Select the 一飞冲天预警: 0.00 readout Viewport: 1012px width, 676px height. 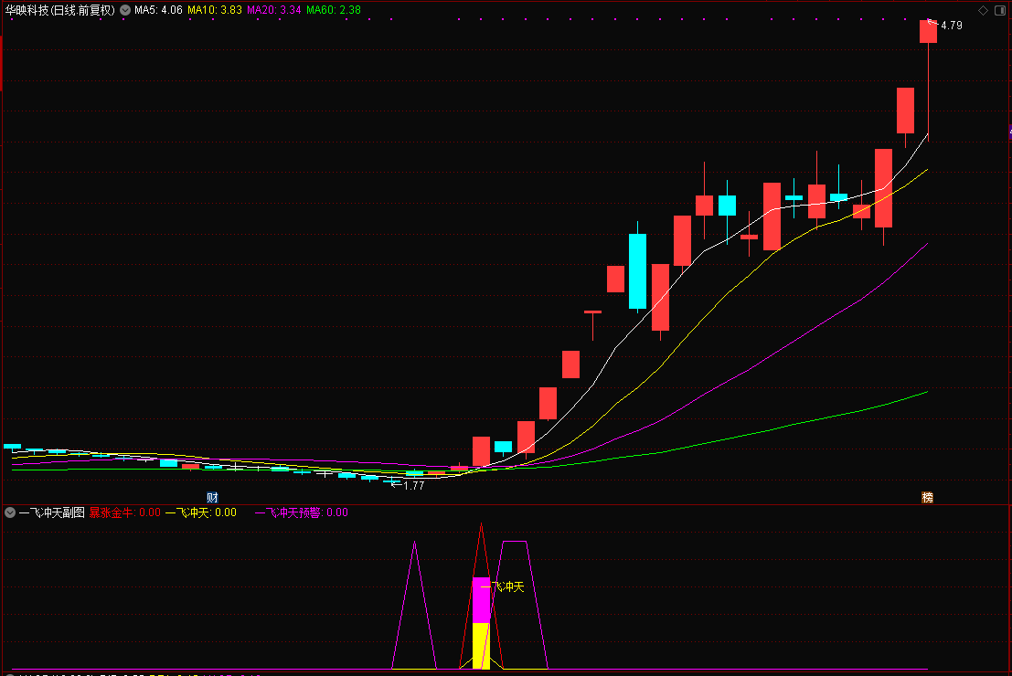pyautogui.click(x=302, y=512)
